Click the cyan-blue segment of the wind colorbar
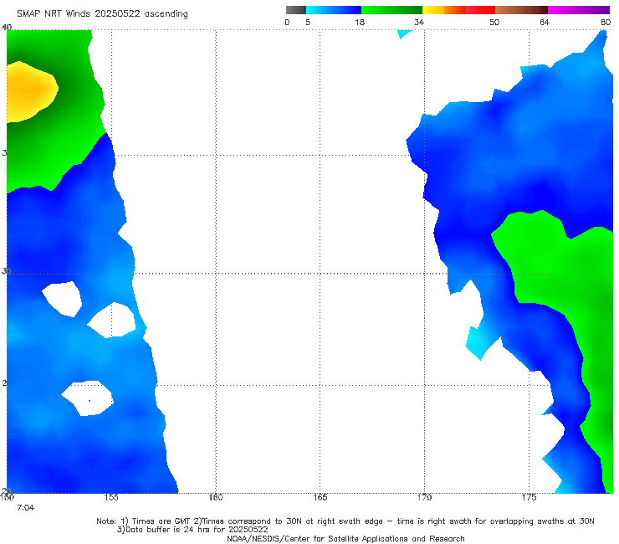The image size is (619, 544). pyautogui.click(x=334, y=10)
